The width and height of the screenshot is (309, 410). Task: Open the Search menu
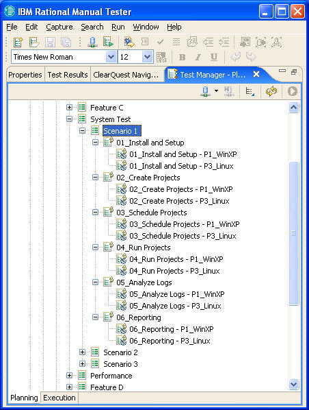pyautogui.click(x=92, y=27)
